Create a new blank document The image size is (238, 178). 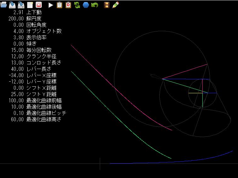pos(30,5)
